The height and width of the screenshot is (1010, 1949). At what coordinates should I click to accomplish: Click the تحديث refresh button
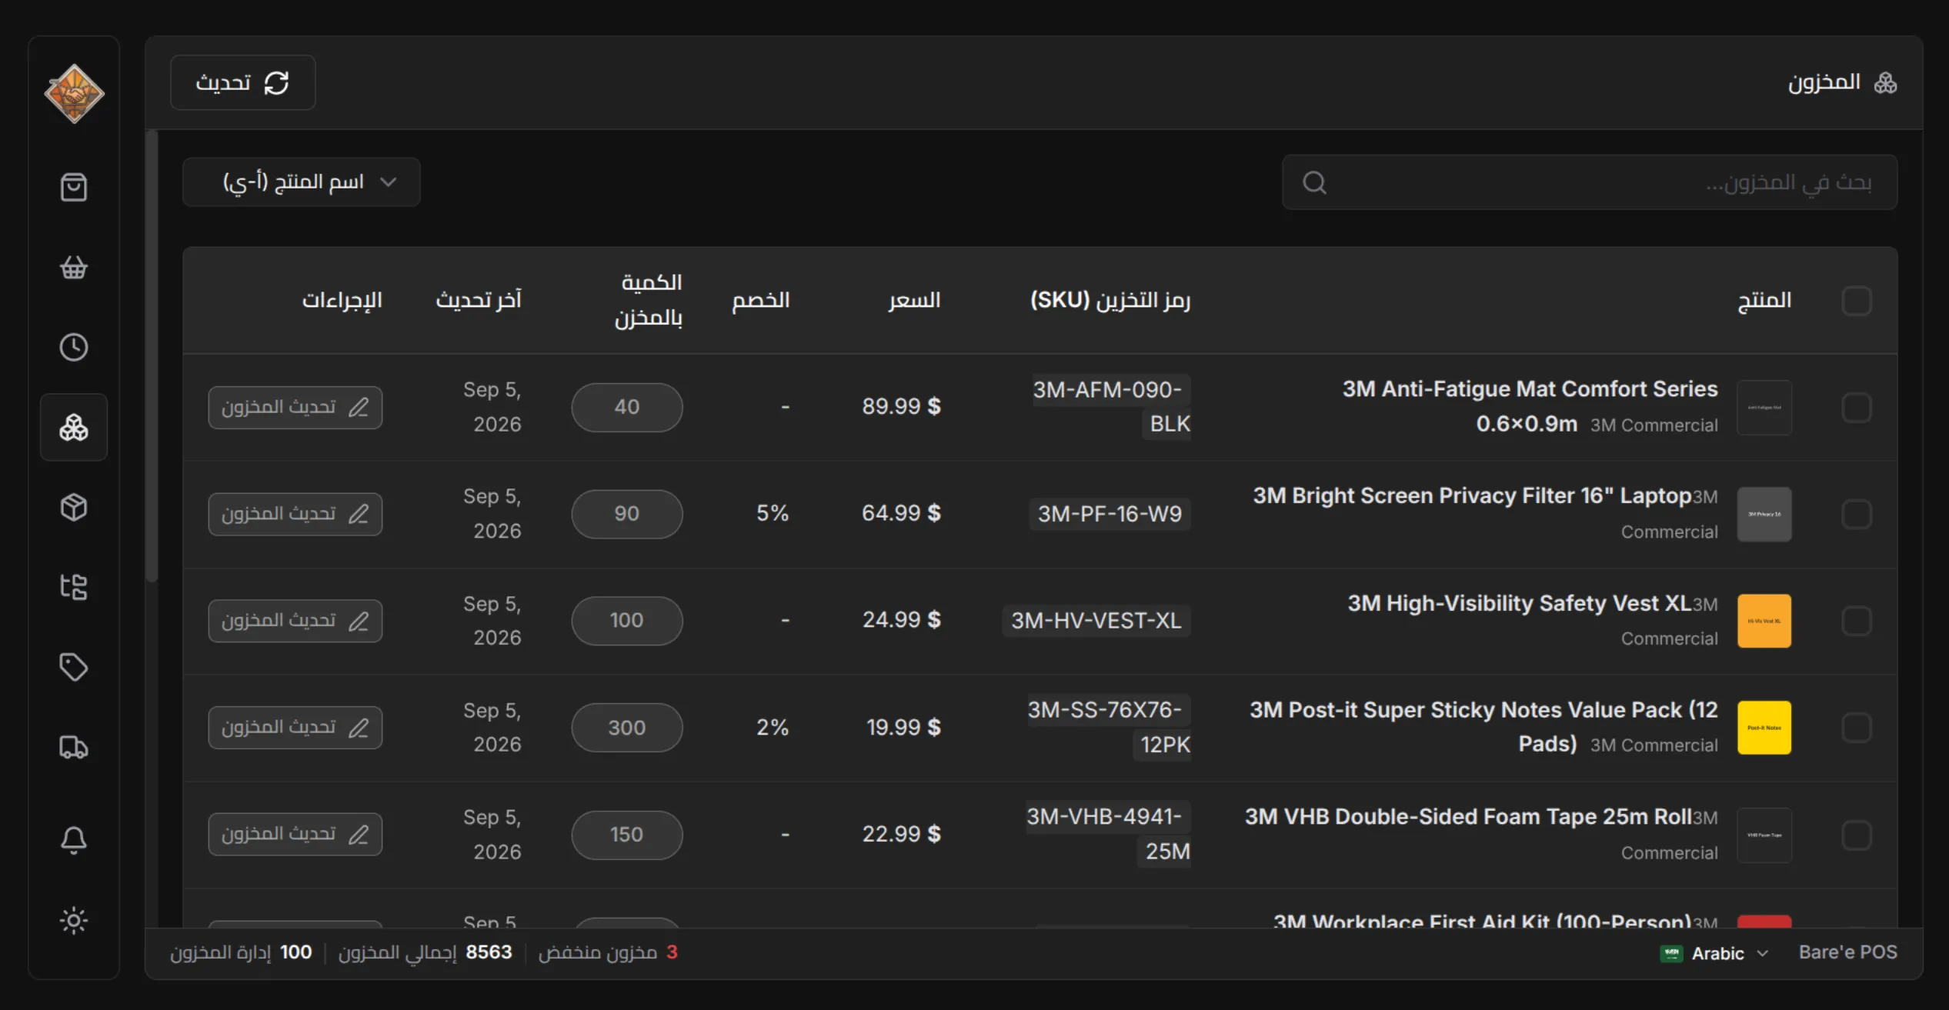243,82
